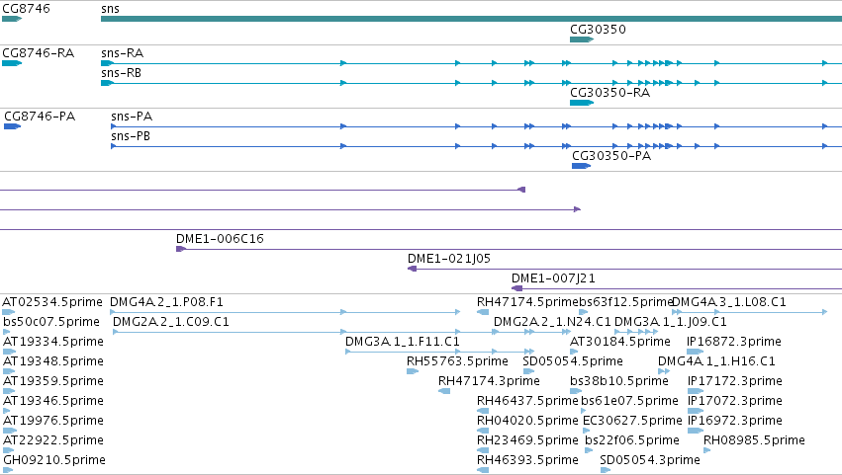Select the RH55763.5prime EST label
The image size is (842, 475).
pos(457,361)
